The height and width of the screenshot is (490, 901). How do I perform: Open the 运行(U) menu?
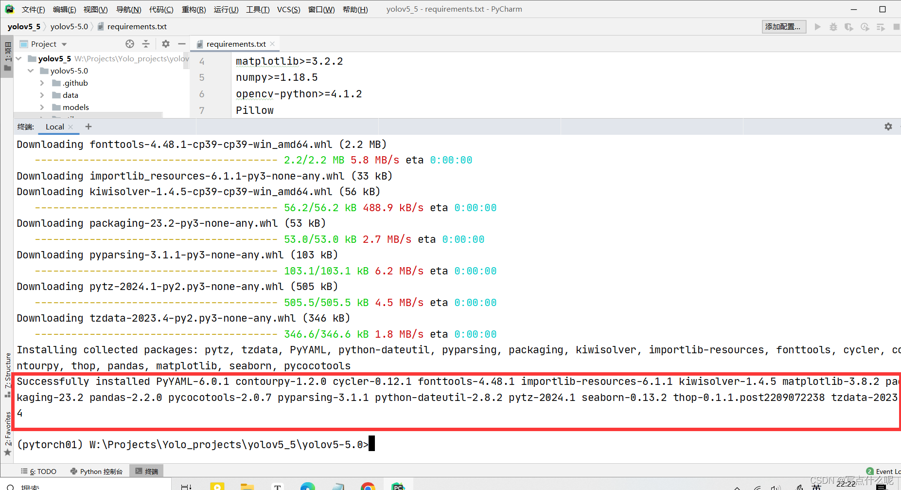tap(226, 9)
